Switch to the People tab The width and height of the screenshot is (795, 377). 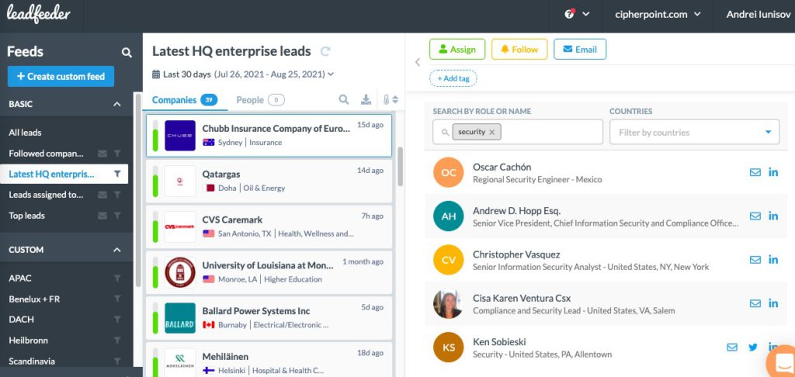coord(260,100)
